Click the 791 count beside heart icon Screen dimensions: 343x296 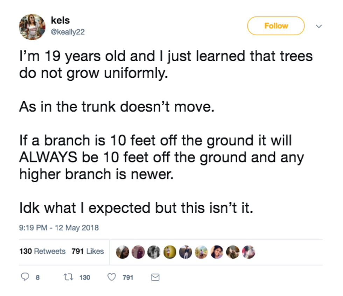pos(128,277)
